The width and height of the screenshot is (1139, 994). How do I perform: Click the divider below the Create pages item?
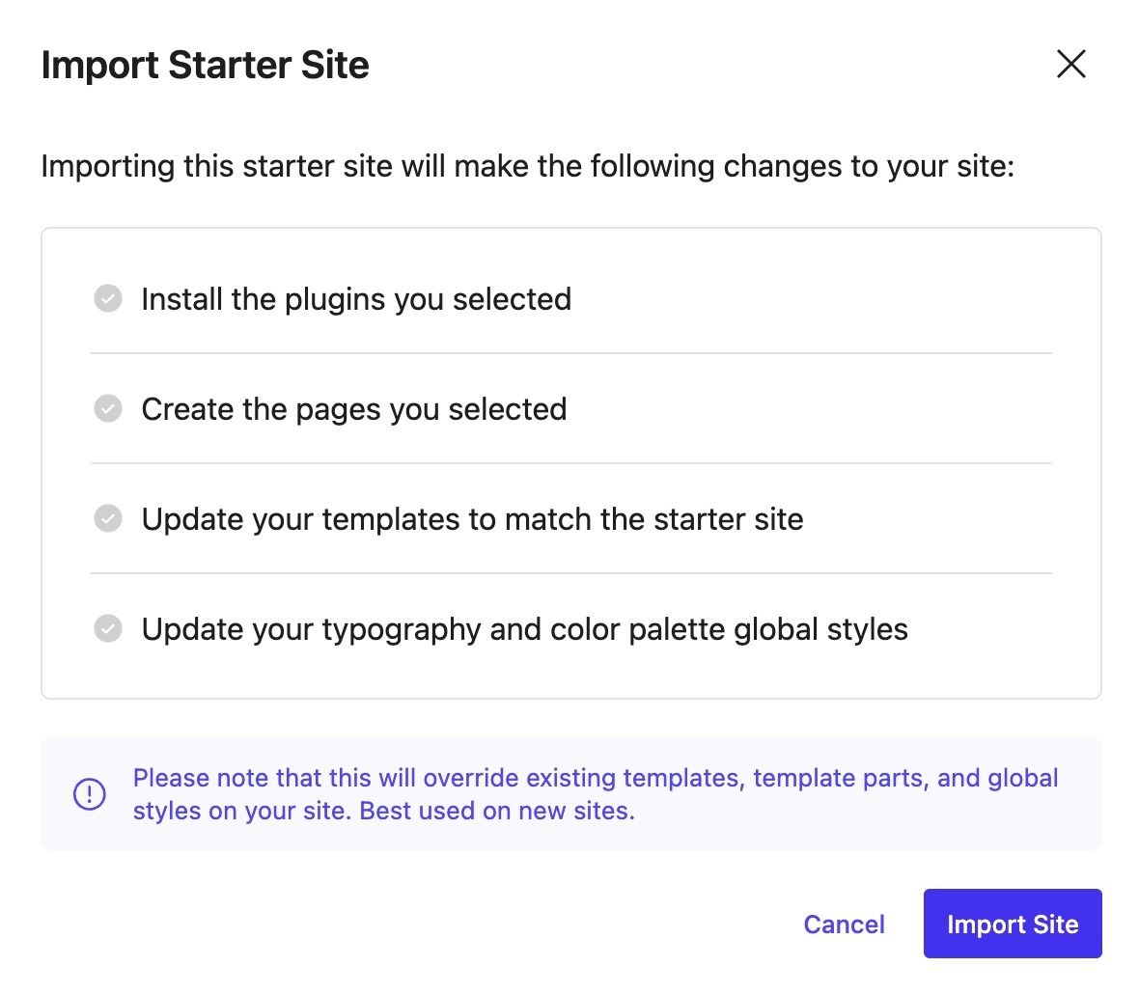(570, 463)
